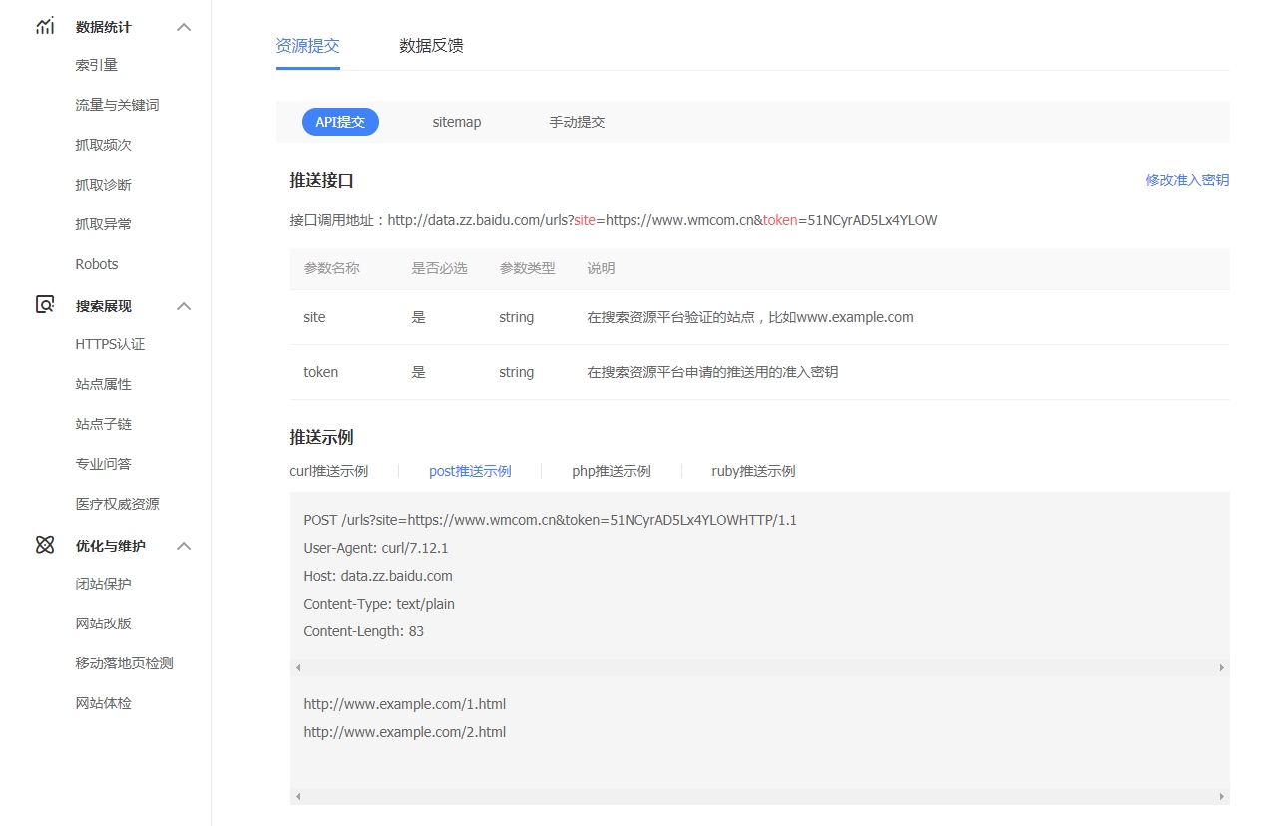Click the 搜索展现 search icon
The height and width of the screenshot is (826, 1269).
45,305
